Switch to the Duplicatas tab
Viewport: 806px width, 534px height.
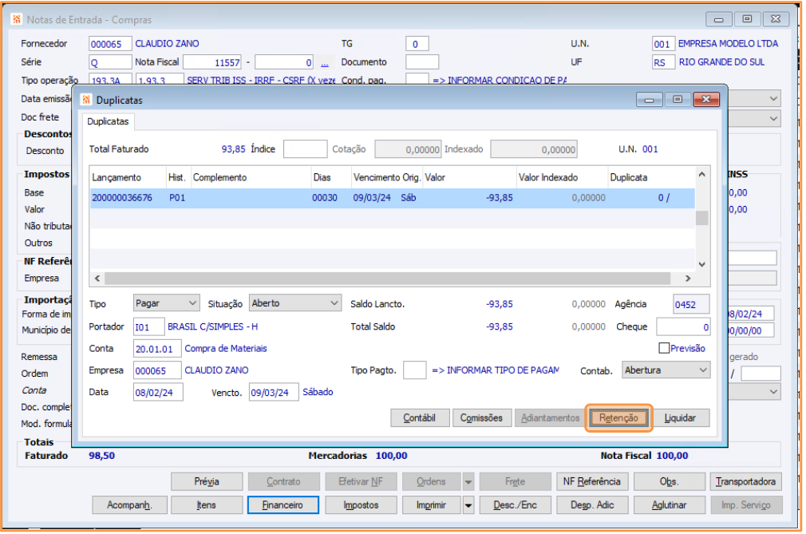point(108,121)
